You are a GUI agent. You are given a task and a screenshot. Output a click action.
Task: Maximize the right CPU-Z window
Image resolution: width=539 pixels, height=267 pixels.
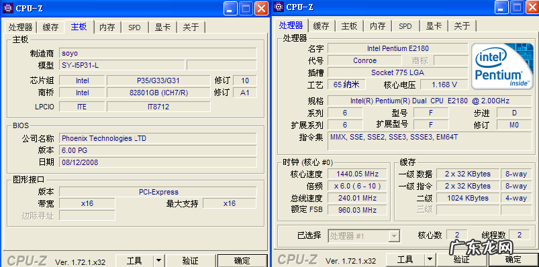pos(517,7)
